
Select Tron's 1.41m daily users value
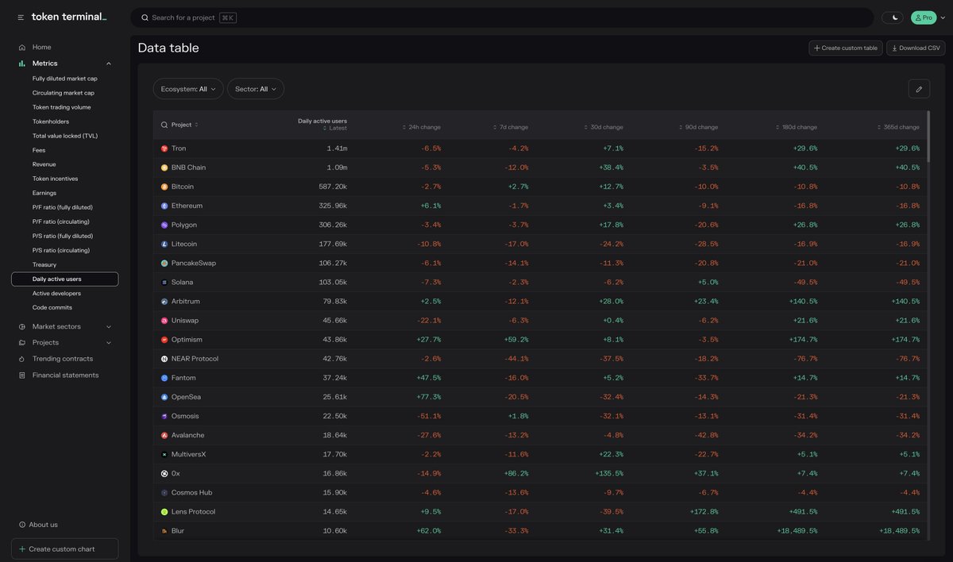337,148
